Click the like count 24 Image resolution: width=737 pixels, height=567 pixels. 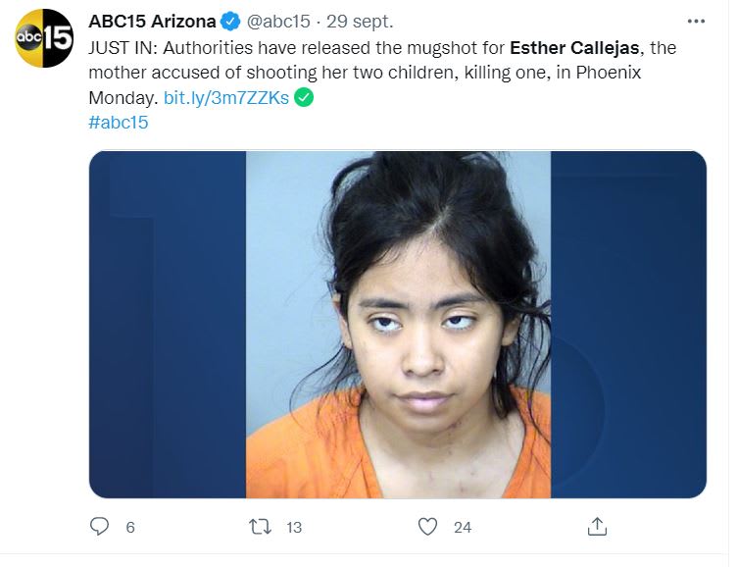(x=463, y=528)
